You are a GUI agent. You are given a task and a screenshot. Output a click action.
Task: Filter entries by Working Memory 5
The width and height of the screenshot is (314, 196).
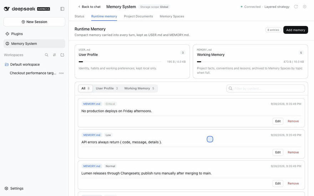tap(139, 88)
